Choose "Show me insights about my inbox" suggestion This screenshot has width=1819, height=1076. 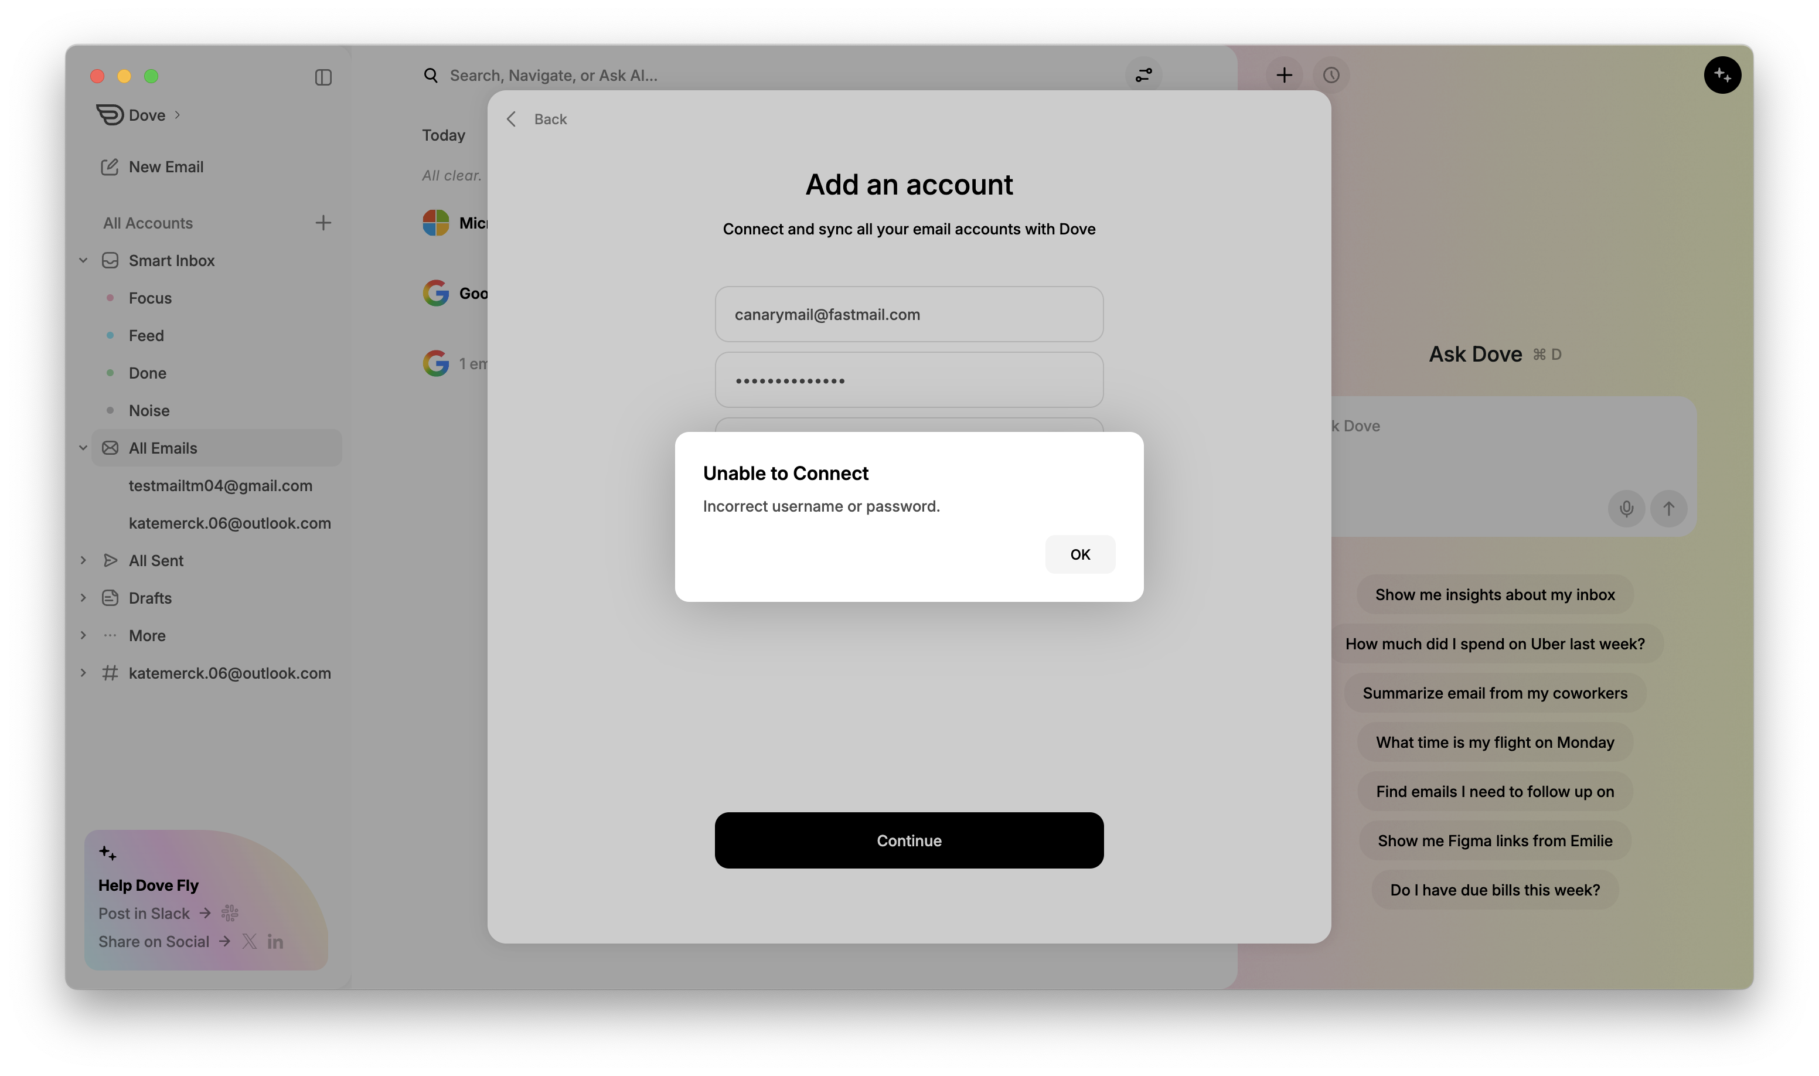[1494, 595]
